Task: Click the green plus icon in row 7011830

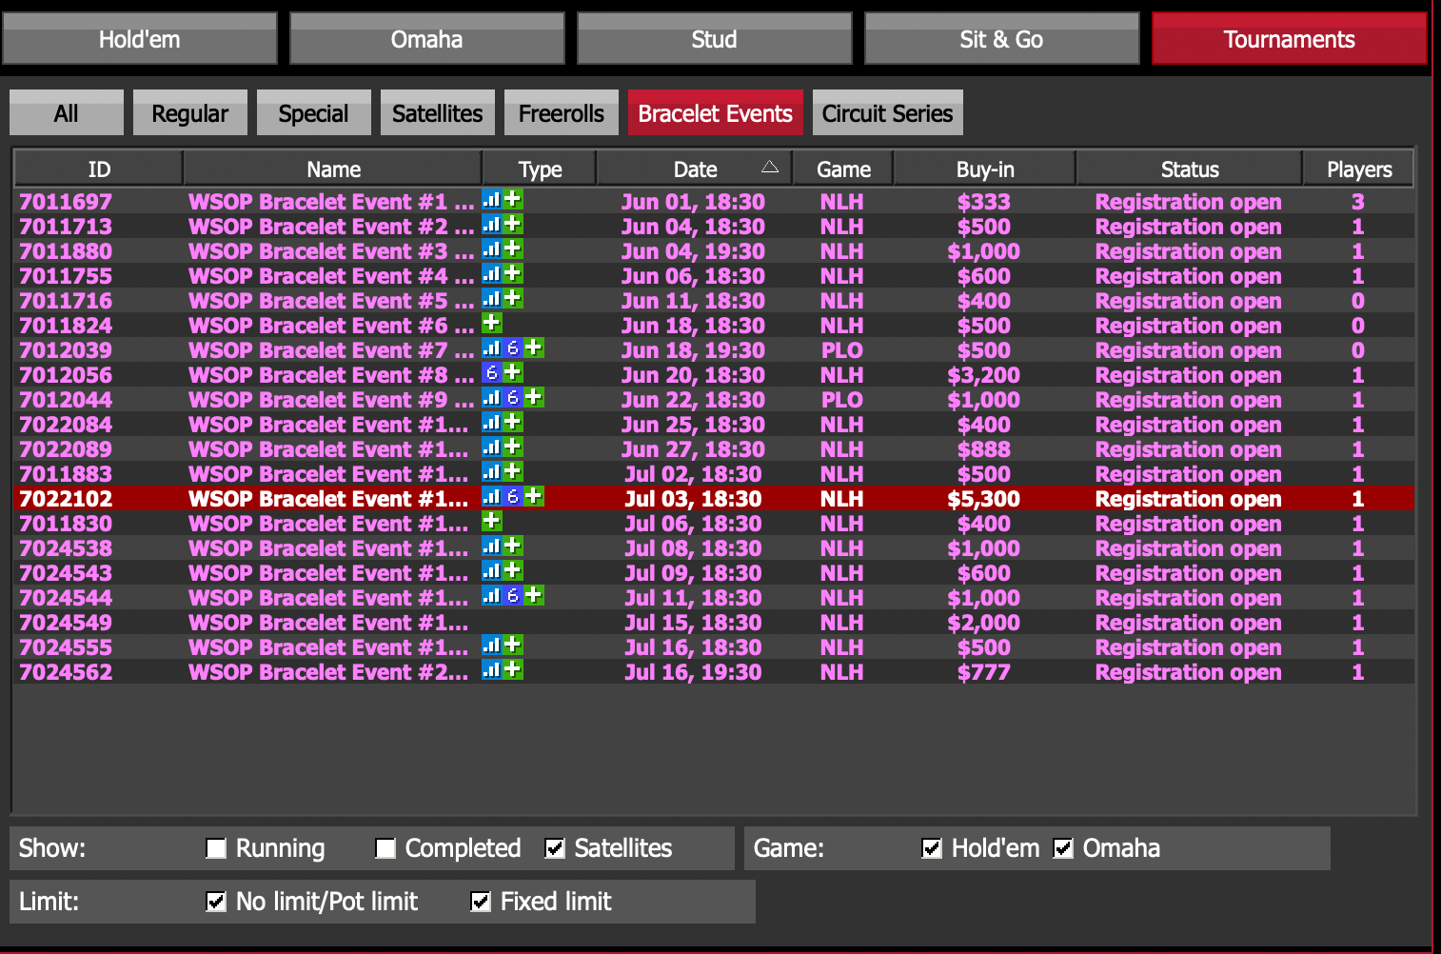Action: [x=491, y=521]
